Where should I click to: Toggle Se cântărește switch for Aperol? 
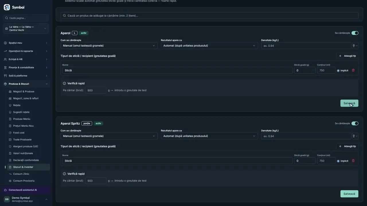click(355, 33)
